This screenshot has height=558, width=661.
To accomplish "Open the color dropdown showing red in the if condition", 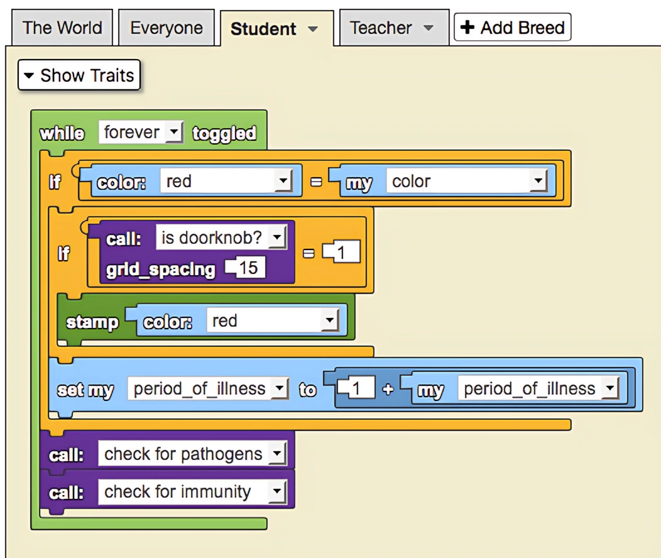I will tap(284, 181).
